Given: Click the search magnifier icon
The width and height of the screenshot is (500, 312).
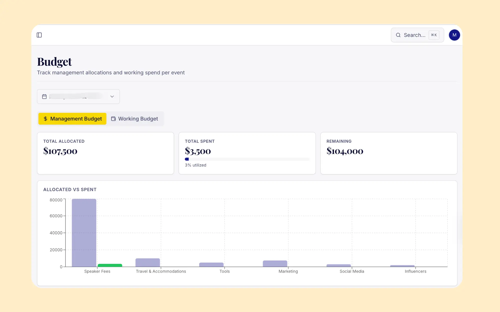Looking at the screenshot, I should click(398, 35).
